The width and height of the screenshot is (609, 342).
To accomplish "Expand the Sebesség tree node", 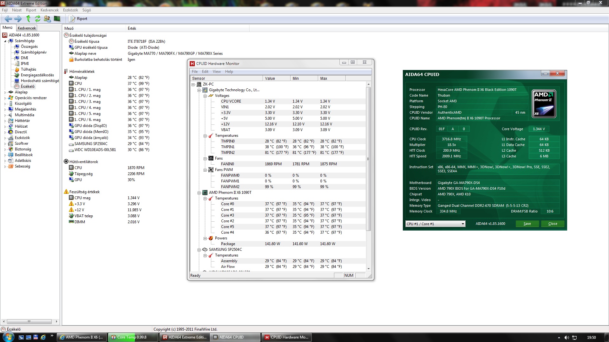I will click(x=5, y=167).
